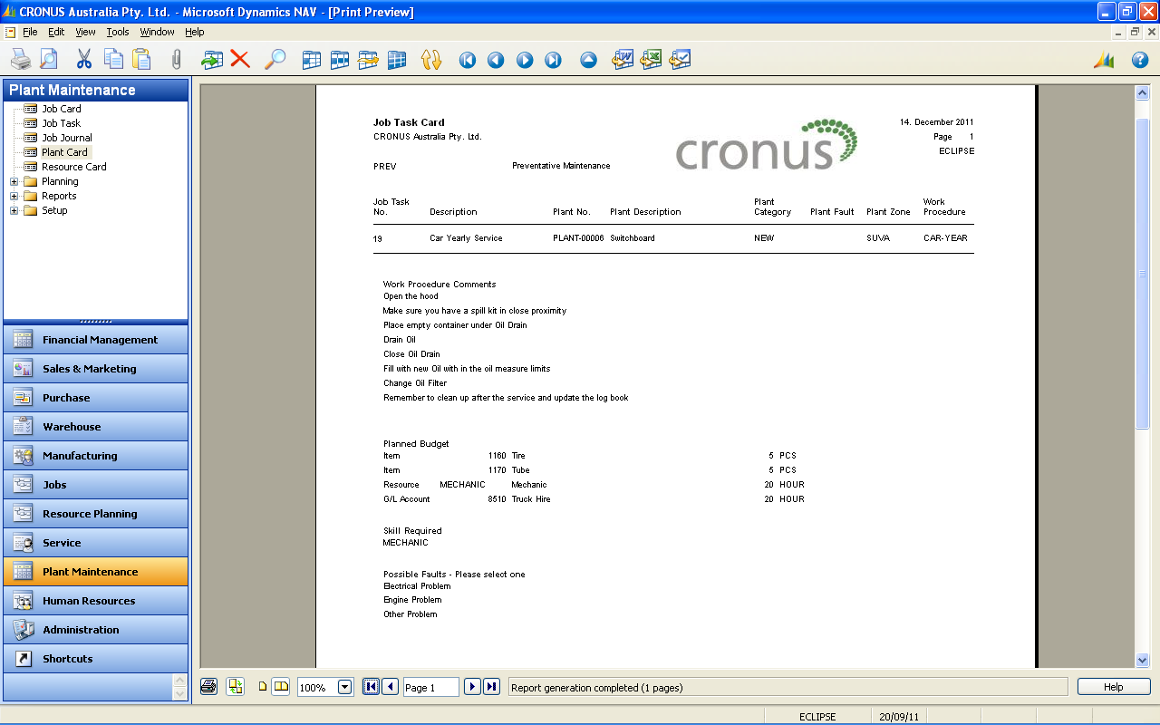The image size is (1160, 725).
Task: Go to previous record in toolbar
Action: 496,60
